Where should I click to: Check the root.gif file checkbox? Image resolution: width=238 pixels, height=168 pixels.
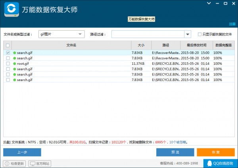click(x=8, y=64)
